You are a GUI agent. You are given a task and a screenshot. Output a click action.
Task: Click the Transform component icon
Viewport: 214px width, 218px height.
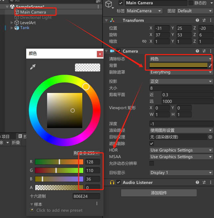pyautogui.click(x=112, y=20)
